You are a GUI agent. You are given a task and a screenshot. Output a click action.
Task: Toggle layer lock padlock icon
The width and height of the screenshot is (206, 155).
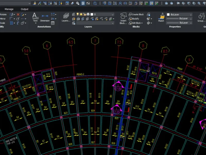(84, 14)
